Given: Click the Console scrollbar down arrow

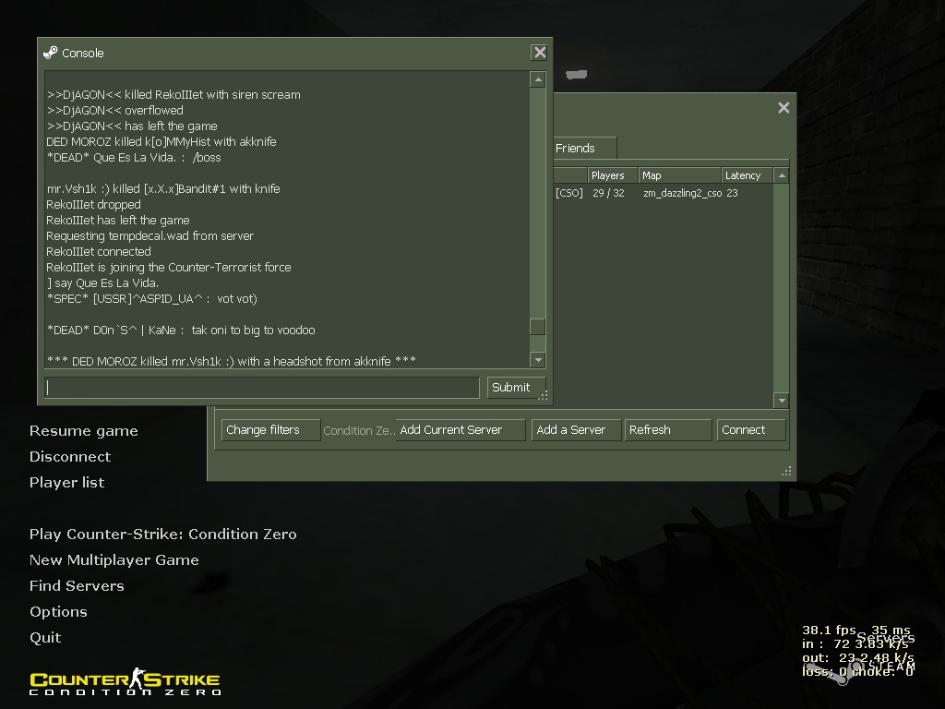Looking at the screenshot, I should [538, 360].
